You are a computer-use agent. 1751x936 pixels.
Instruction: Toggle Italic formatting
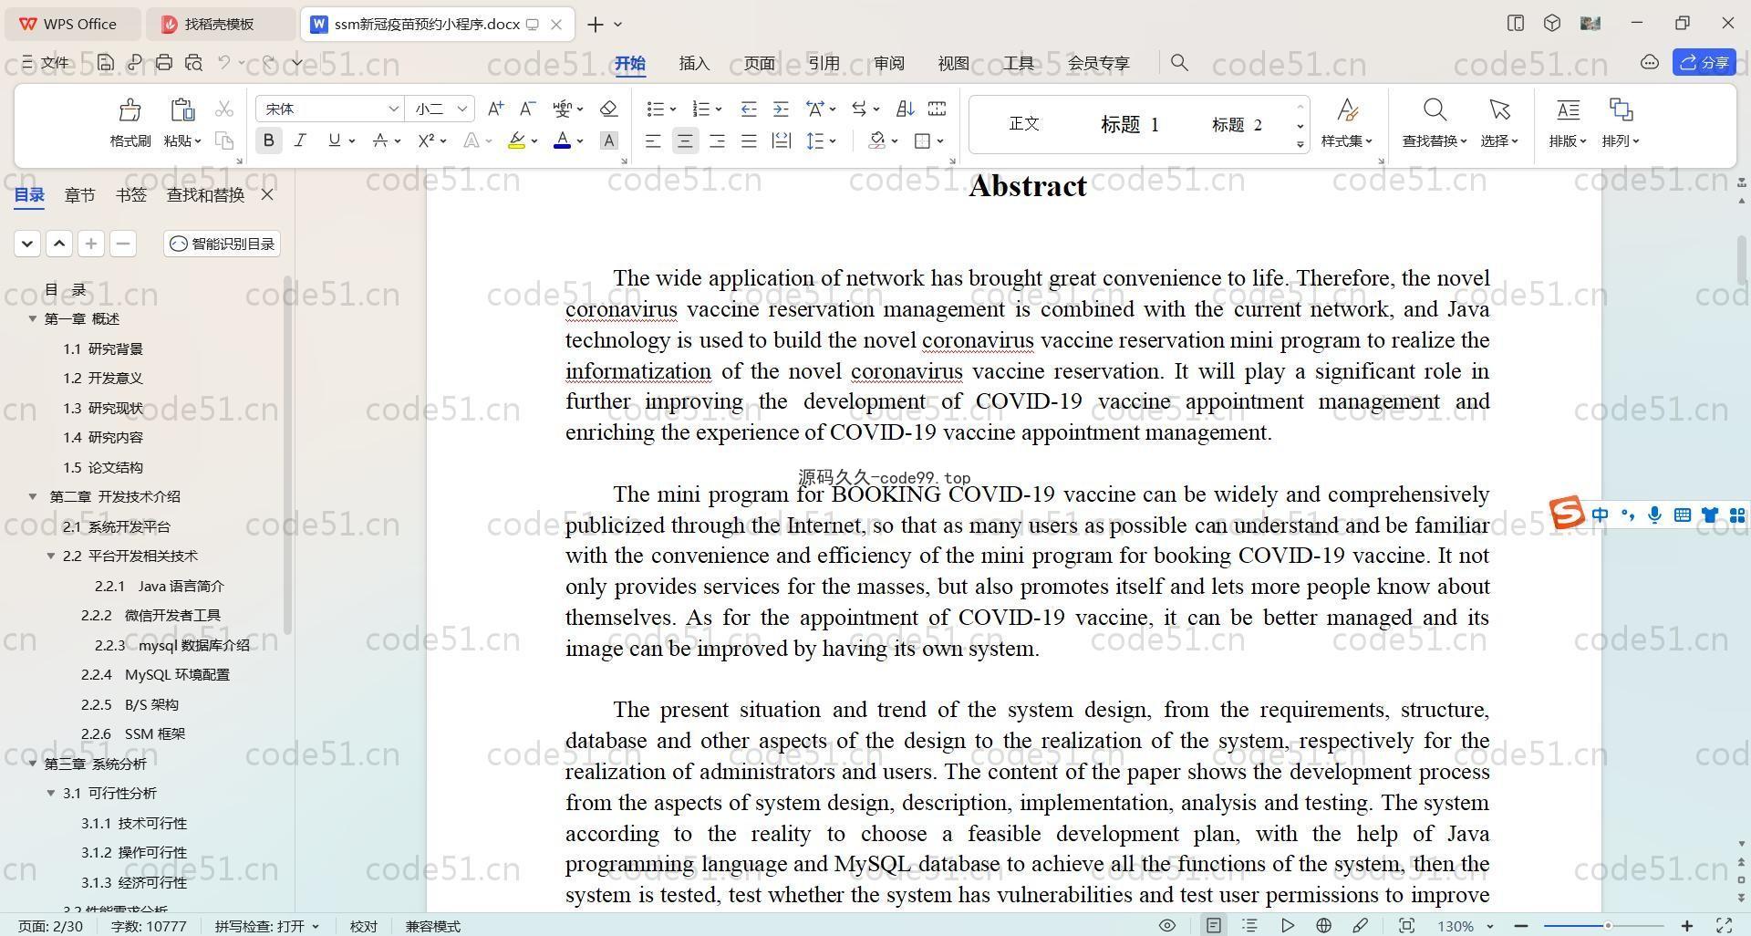(300, 140)
